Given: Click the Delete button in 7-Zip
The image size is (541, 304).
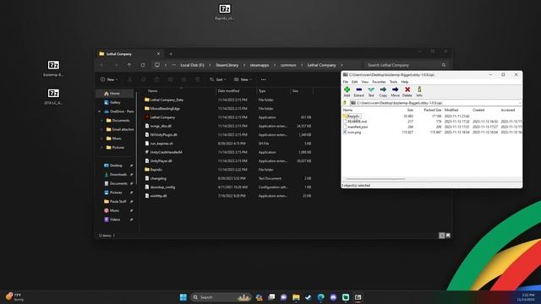Looking at the screenshot, I should pos(407,91).
